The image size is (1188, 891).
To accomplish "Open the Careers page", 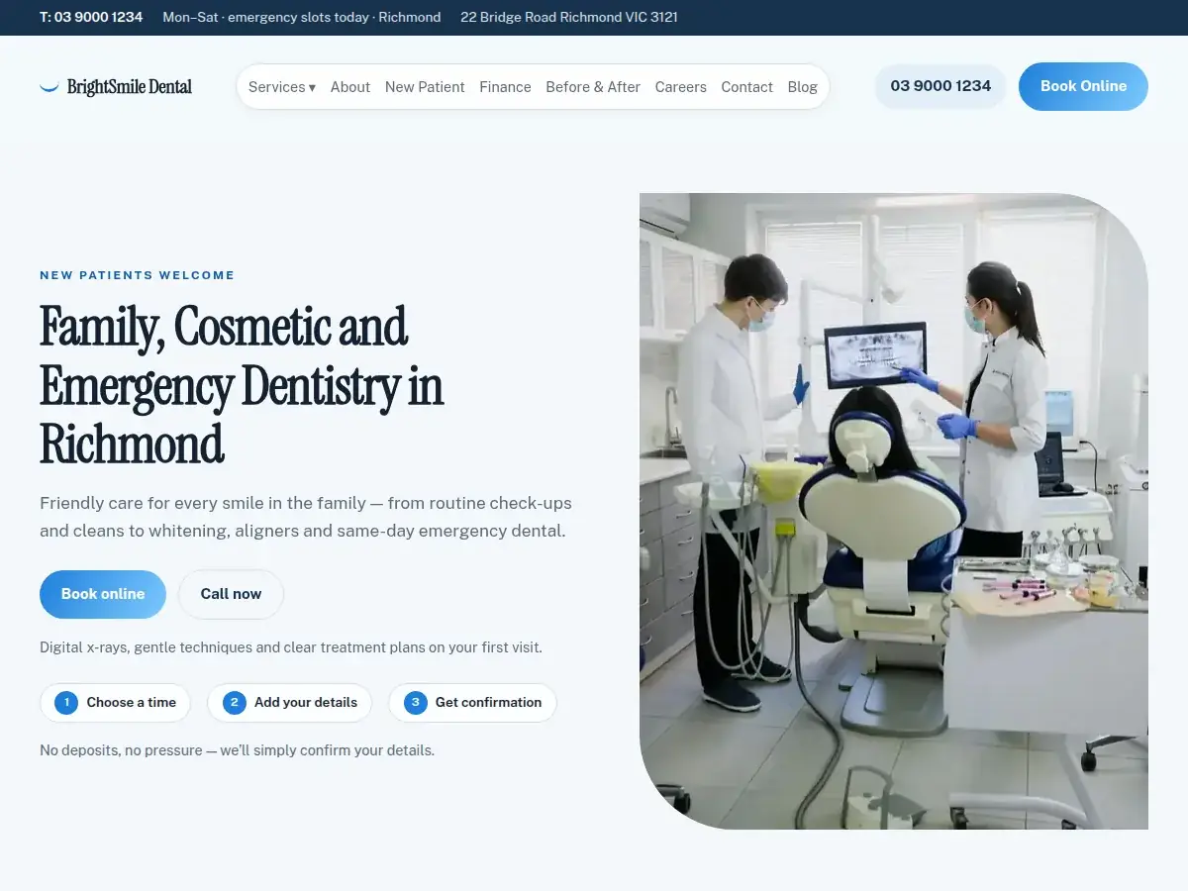I will pyautogui.click(x=681, y=87).
